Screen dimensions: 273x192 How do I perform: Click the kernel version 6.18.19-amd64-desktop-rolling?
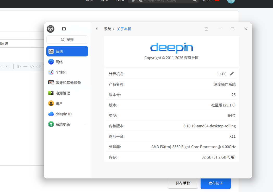[209, 126]
